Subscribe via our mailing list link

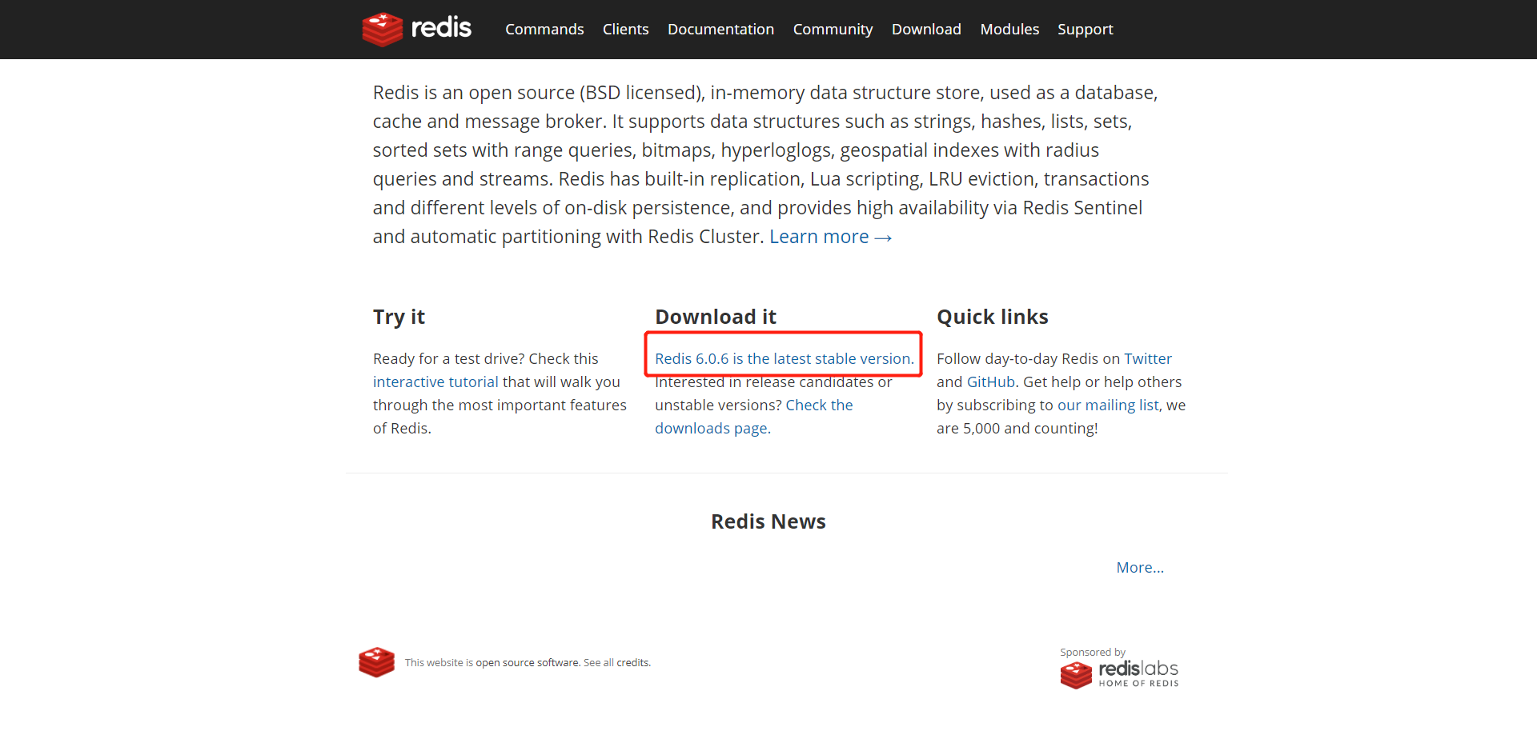pos(1108,405)
